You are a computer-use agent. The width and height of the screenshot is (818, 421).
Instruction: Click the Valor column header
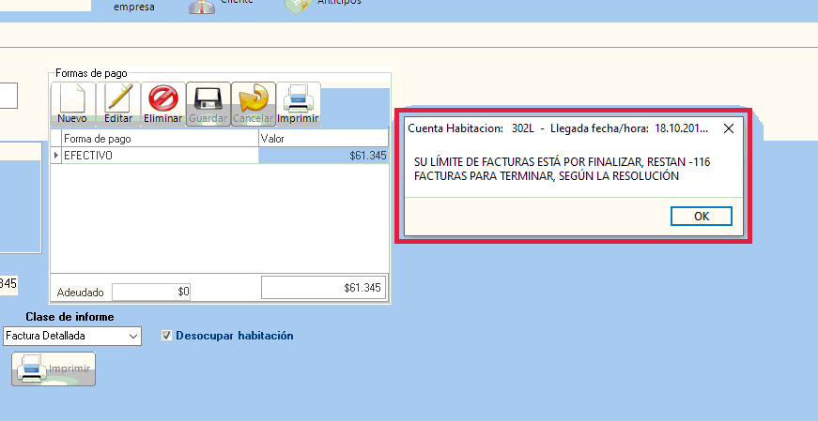tap(322, 139)
